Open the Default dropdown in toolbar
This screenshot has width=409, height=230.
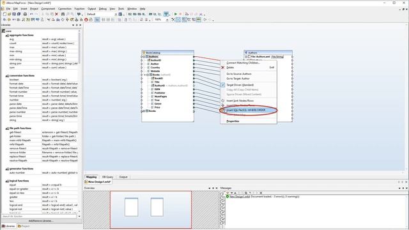[x=116, y=14]
